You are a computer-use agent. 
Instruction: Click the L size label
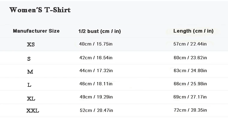[x=29, y=85]
